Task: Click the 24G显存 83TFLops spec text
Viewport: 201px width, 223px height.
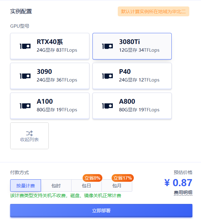Action: [x=57, y=50]
